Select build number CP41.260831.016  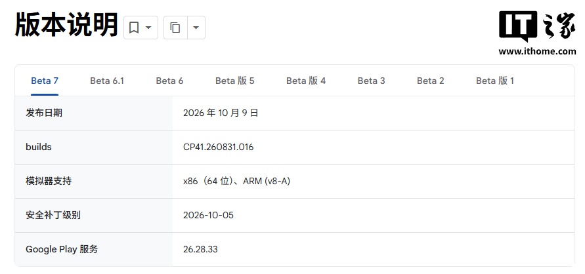[218, 147]
